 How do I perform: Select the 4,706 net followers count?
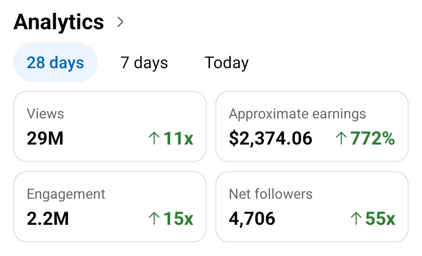(252, 219)
